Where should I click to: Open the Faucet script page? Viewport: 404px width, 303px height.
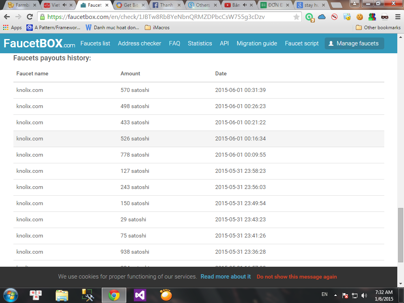click(x=302, y=43)
